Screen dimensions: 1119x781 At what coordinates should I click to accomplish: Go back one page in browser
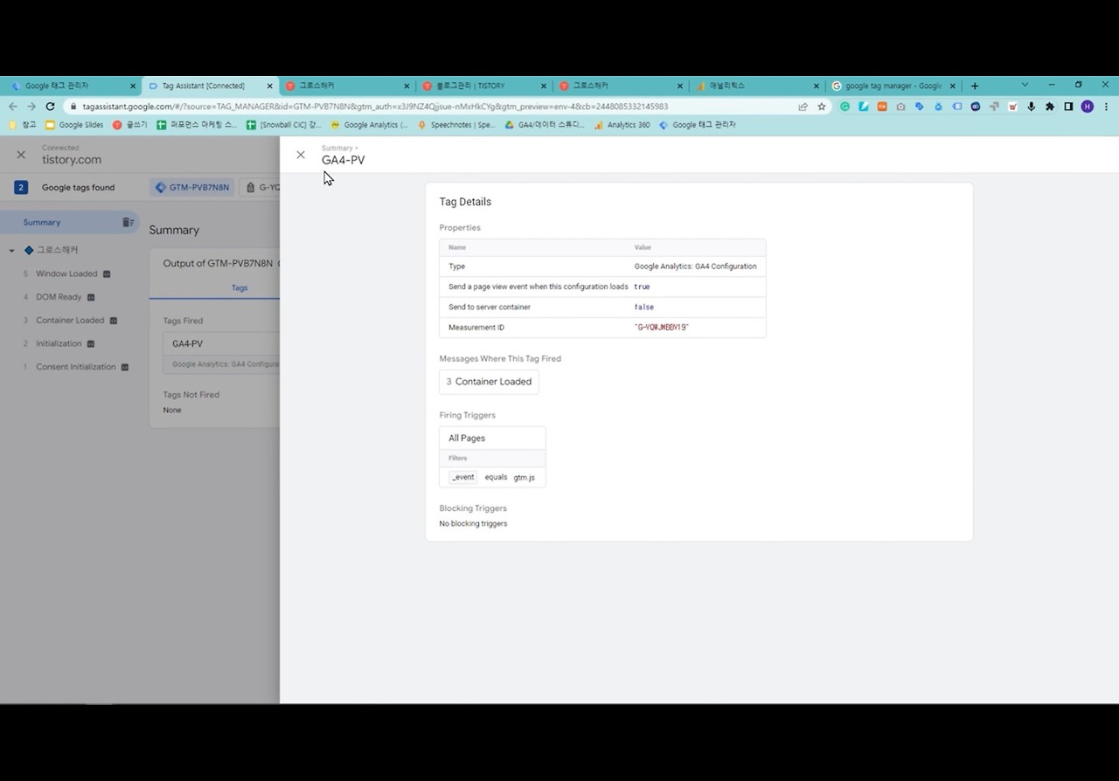point(13,107)
